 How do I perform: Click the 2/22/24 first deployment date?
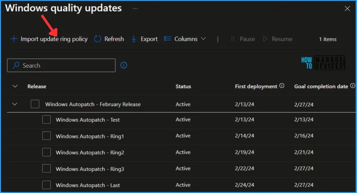[x=244, y=168]
